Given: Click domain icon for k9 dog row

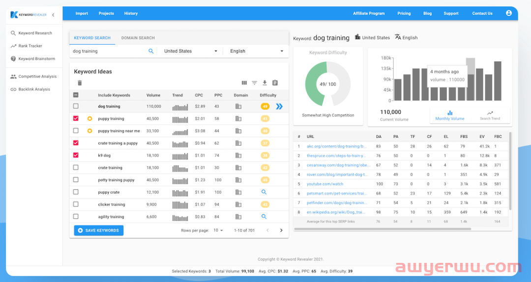Looking at the screenshot, I should 238,155.
